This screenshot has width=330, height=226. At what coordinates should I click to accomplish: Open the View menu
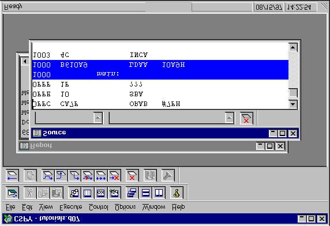[46, 208]
